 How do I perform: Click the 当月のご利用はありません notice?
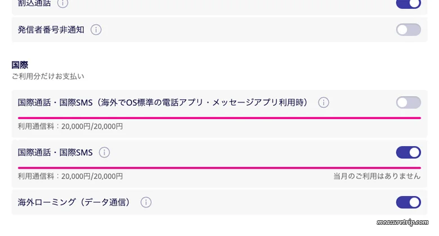coord(377,176)
